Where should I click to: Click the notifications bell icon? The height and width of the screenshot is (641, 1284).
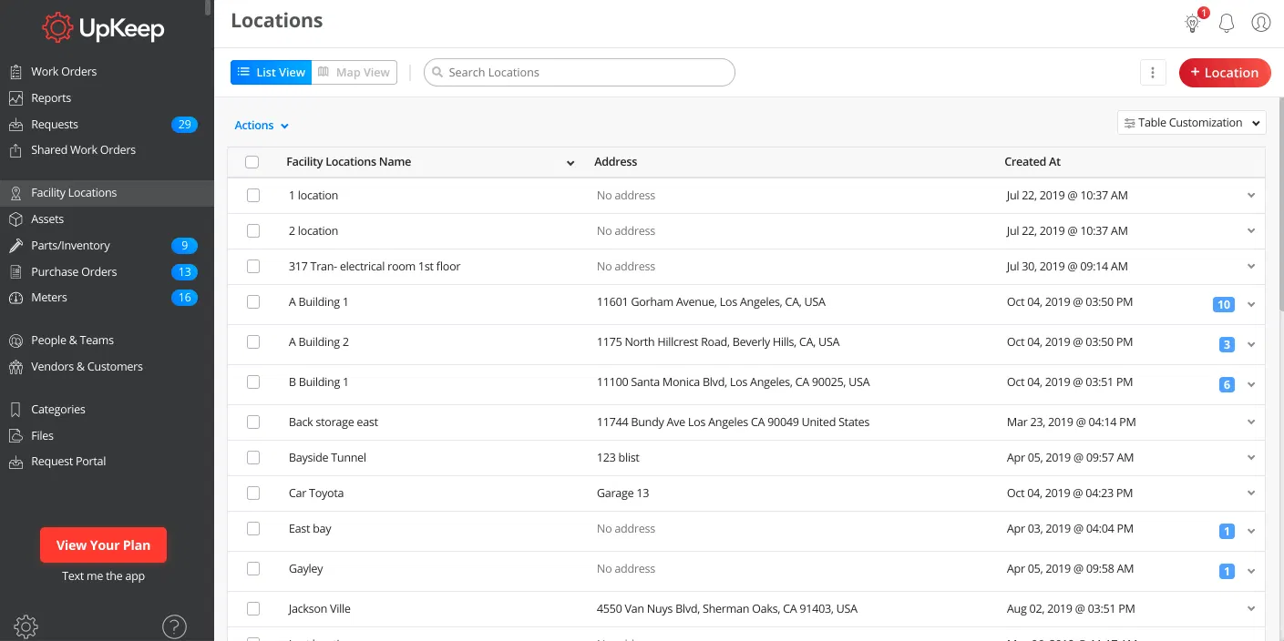point(1227,23)
